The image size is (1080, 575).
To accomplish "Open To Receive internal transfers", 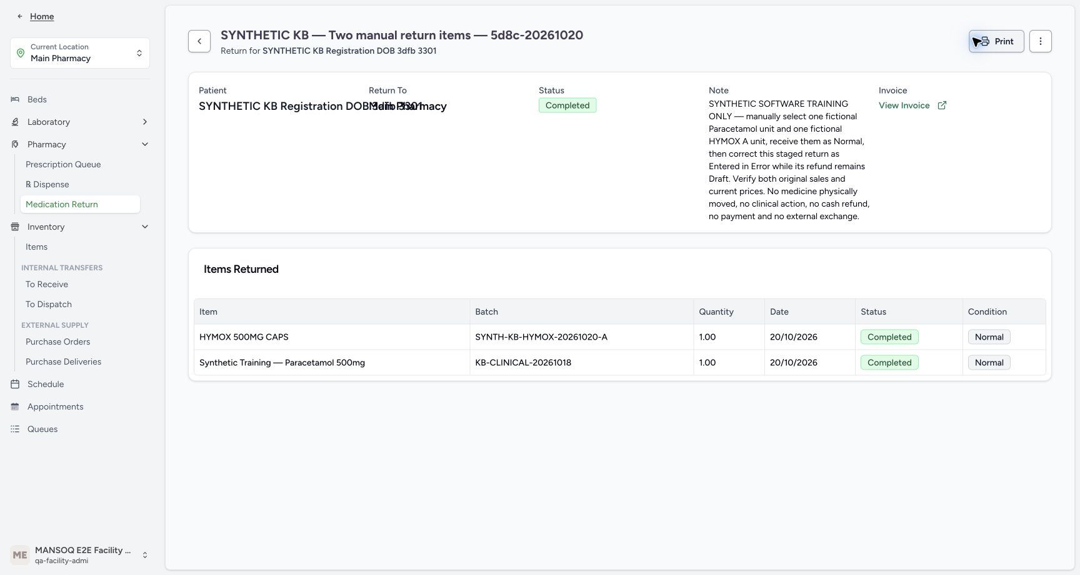I will click(x=47, y=284).
